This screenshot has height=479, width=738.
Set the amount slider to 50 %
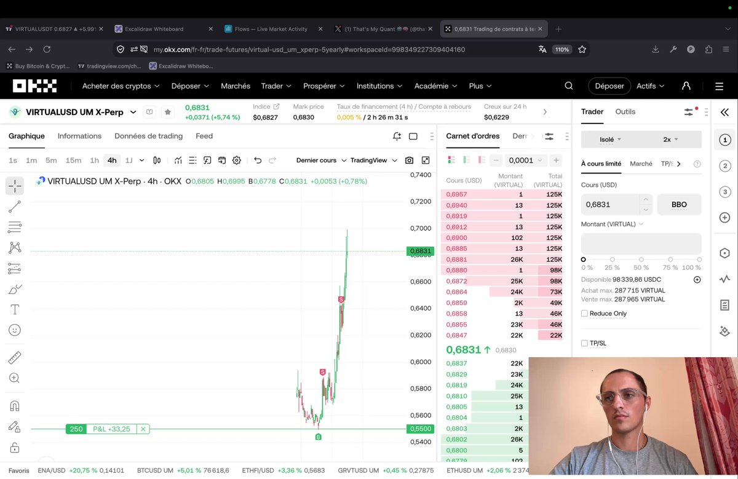[641, 259]
